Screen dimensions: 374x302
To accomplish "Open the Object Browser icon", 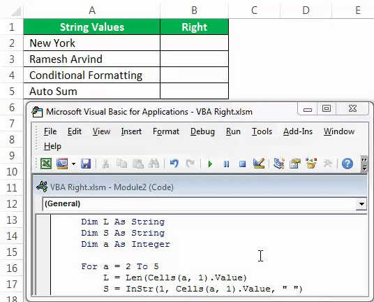I will click(x=311, y=164).
